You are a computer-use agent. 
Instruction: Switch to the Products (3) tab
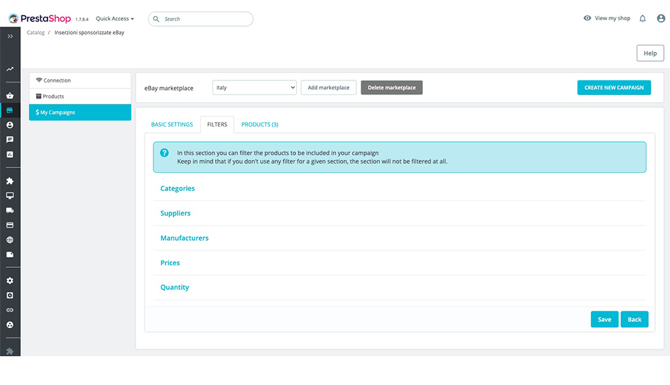click(260, 125)
